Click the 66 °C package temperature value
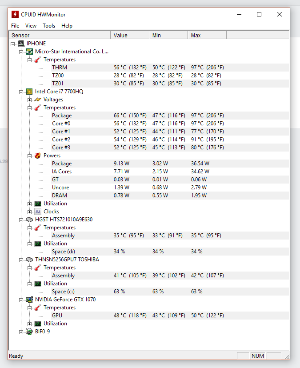 tap(130, 116)
